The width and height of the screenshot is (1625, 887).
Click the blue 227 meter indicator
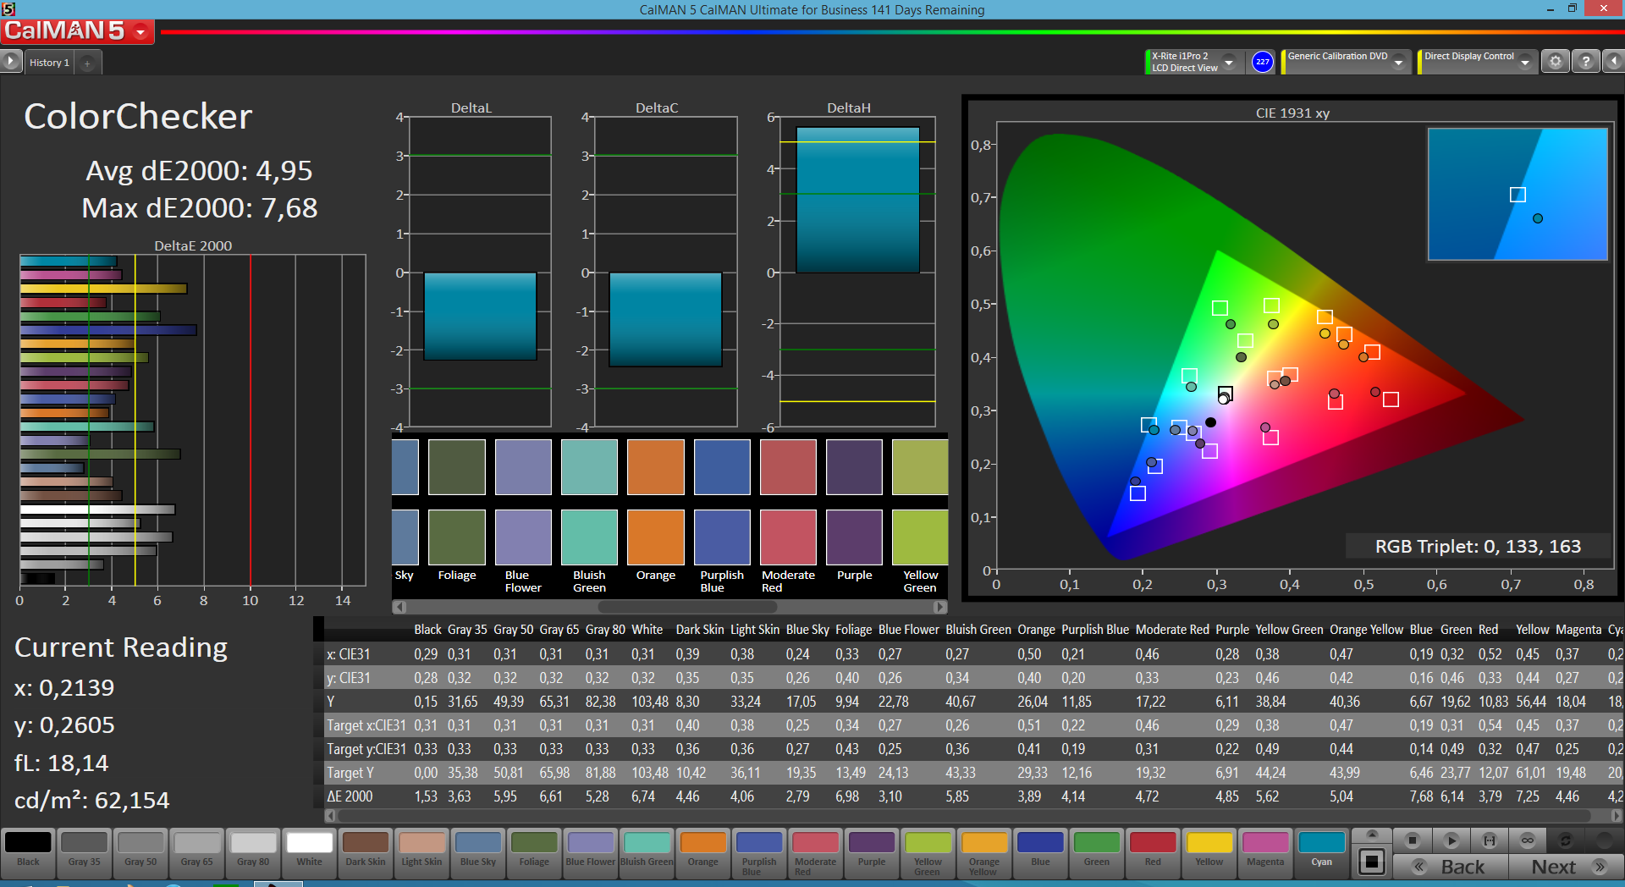(x=1262, y=62)
